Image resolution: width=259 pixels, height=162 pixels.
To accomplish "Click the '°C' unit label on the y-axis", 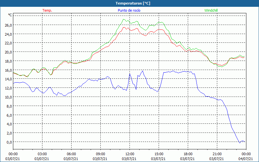I will 10,15.
